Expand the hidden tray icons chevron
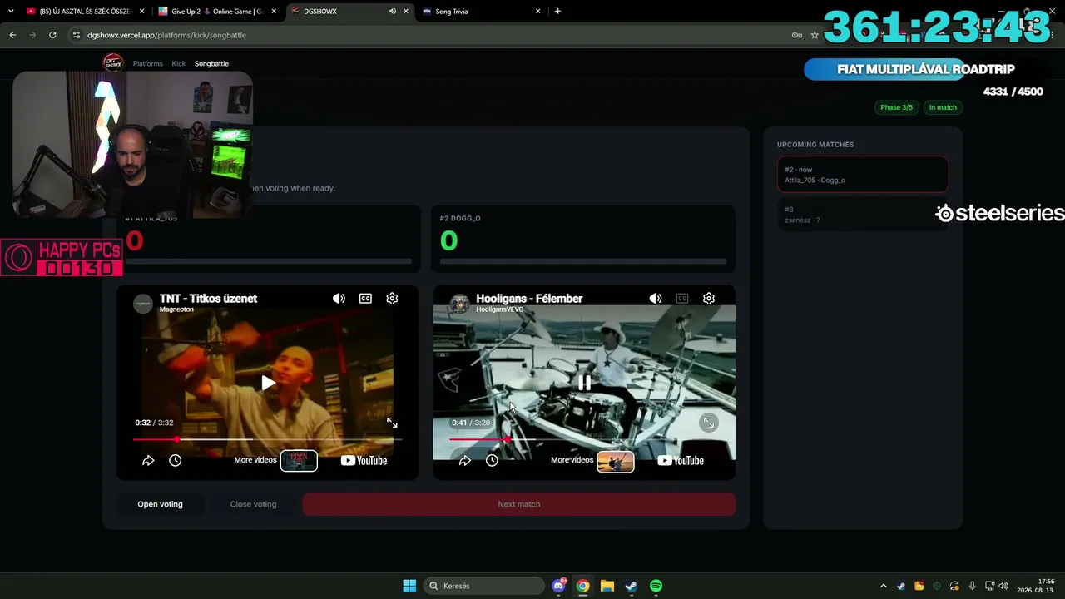This screenshot has width=1065, height=599. 884,586
